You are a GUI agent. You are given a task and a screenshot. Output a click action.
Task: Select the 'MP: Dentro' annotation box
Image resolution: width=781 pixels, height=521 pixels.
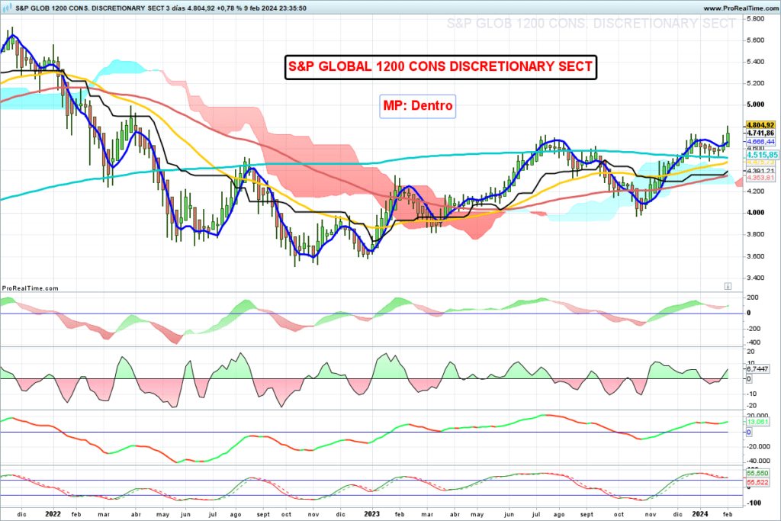point(417,105)
